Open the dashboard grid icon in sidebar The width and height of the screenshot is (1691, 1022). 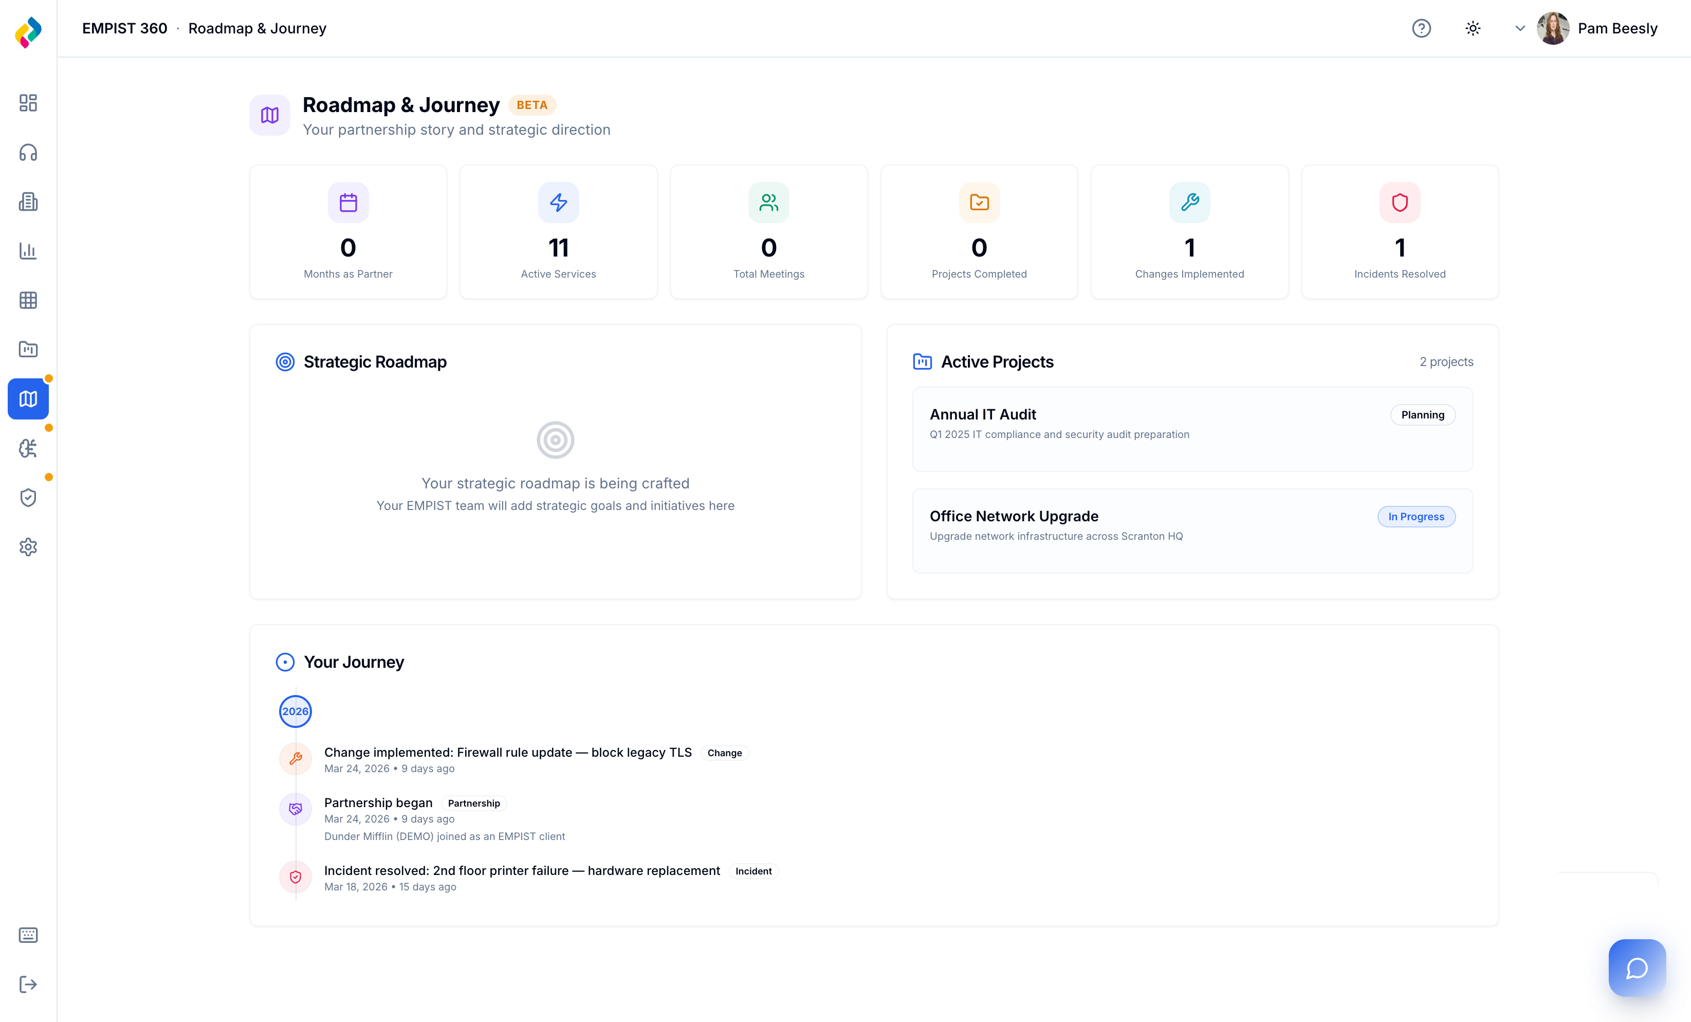click(28, 103)
